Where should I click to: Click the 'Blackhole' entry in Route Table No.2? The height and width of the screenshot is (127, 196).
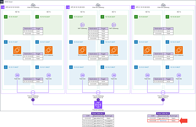(163, 121)
